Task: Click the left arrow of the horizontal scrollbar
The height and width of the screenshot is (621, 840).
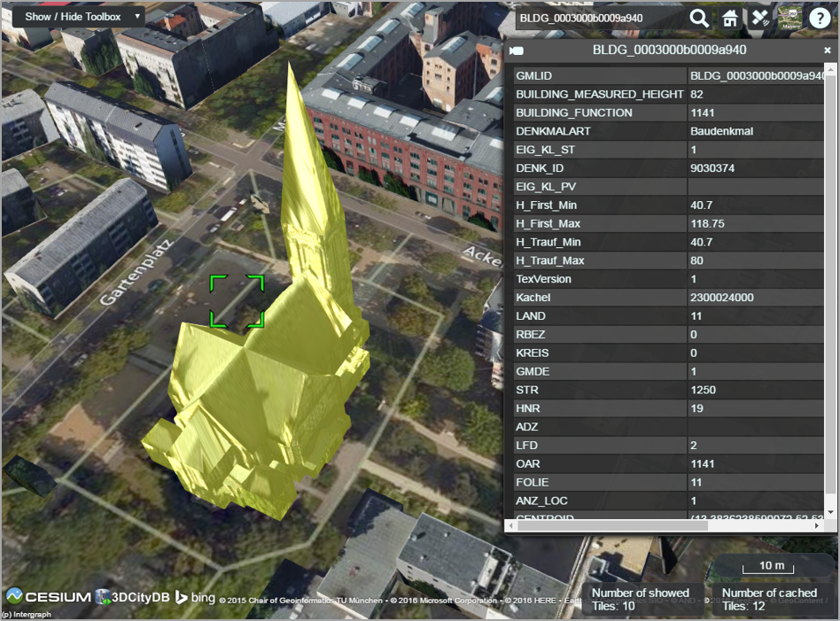Action: [x=510, y=525]
